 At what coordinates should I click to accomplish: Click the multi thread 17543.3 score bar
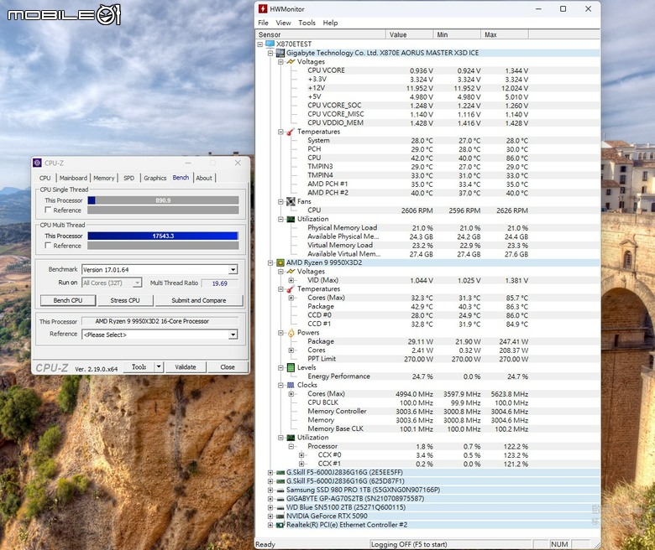163,236
